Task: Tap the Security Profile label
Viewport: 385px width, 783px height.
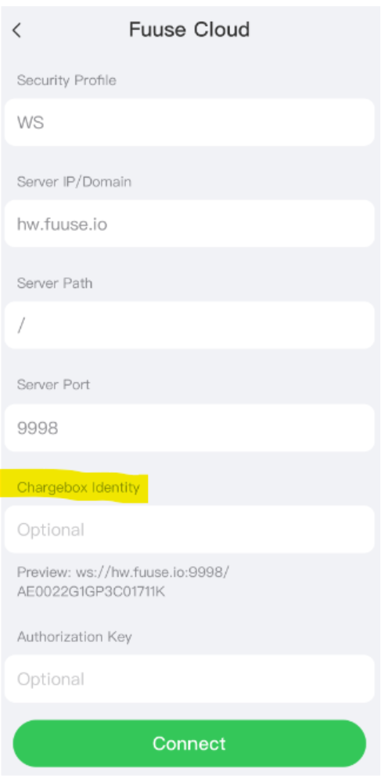Action: pos(67,81)
